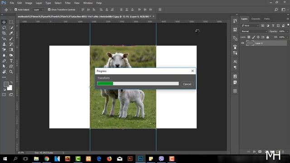Reset default foreground and background colors
The image size is (290, 163).
(4, 90)
